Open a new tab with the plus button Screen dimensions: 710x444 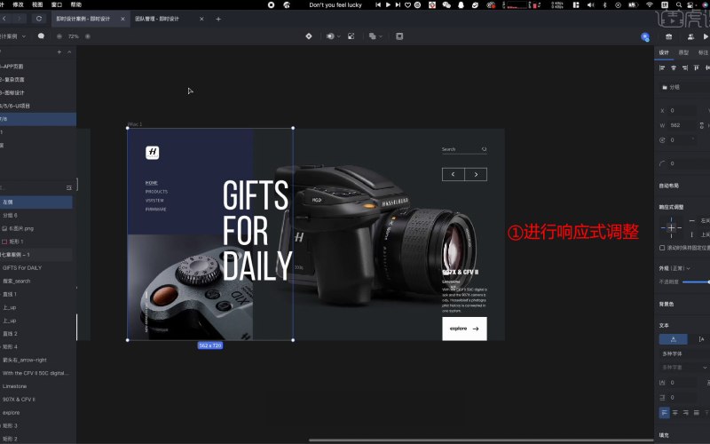[x=218, y=19]
